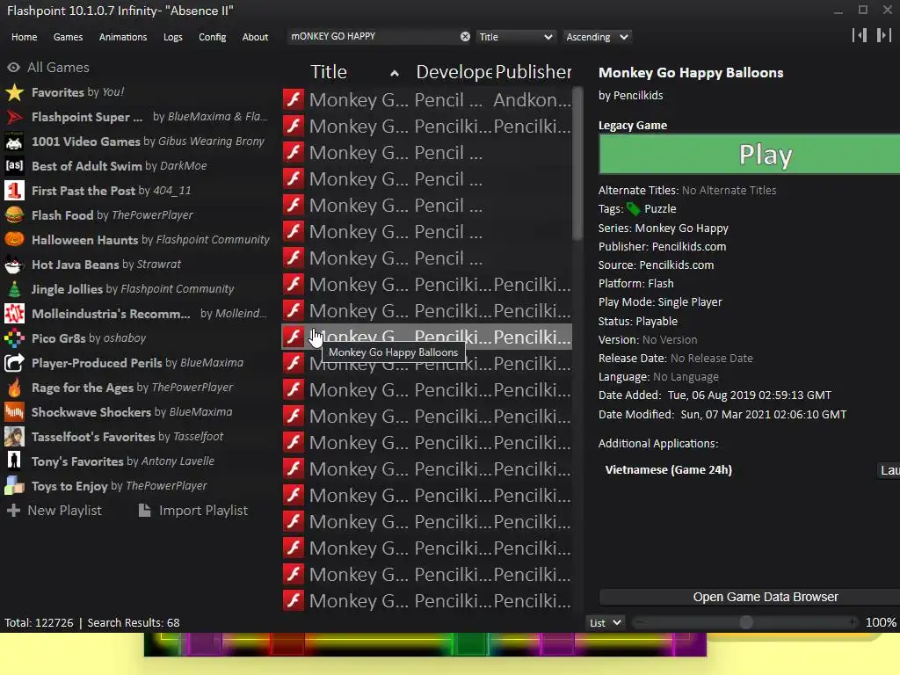Select the Flashpoint Super playlist icon
This screenshot has width=900, height=675.
coord(14,117)
